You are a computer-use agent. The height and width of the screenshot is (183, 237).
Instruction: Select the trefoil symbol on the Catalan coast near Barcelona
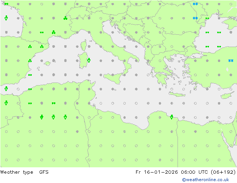[42, 46]
